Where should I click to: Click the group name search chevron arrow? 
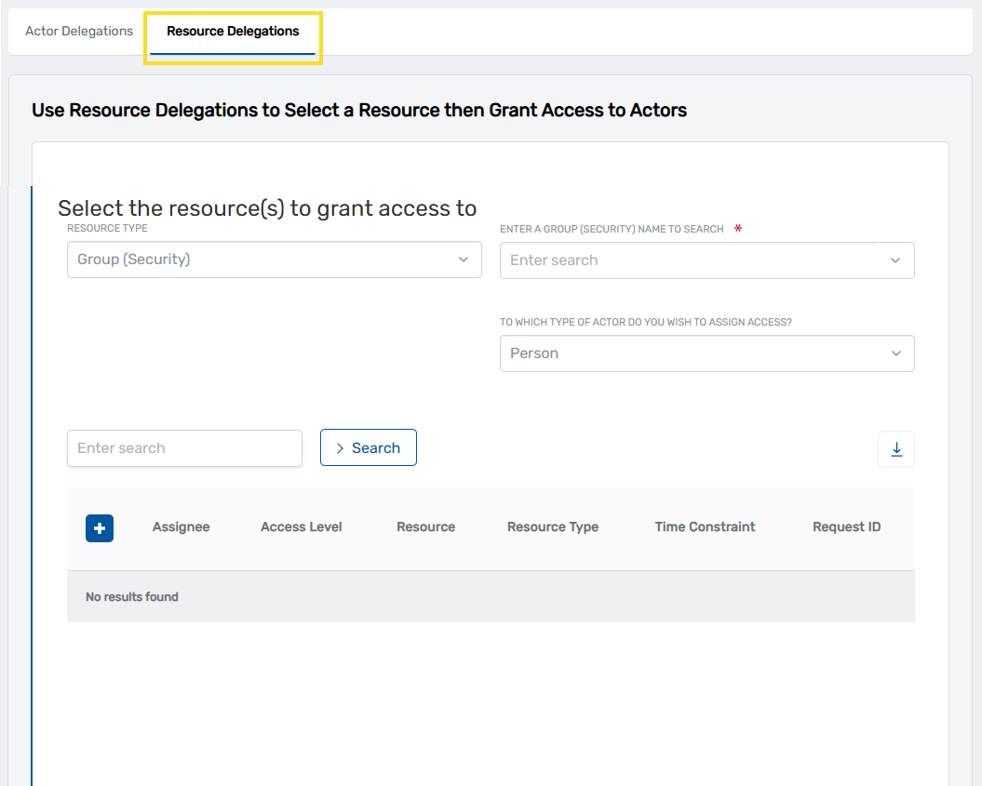895,260
